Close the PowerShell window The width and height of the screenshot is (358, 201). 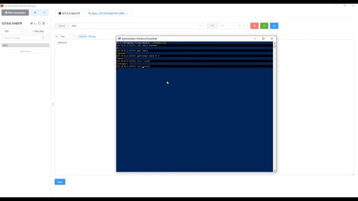272,39
